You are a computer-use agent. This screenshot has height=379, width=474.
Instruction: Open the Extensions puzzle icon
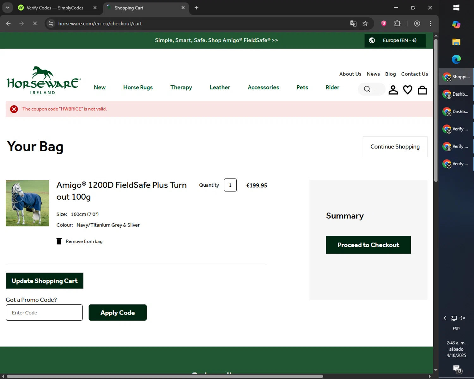[x=397, y=23]
